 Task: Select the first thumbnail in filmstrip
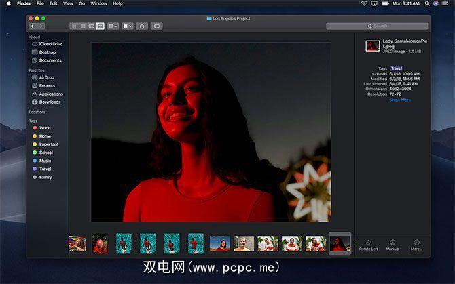point(77,244)
